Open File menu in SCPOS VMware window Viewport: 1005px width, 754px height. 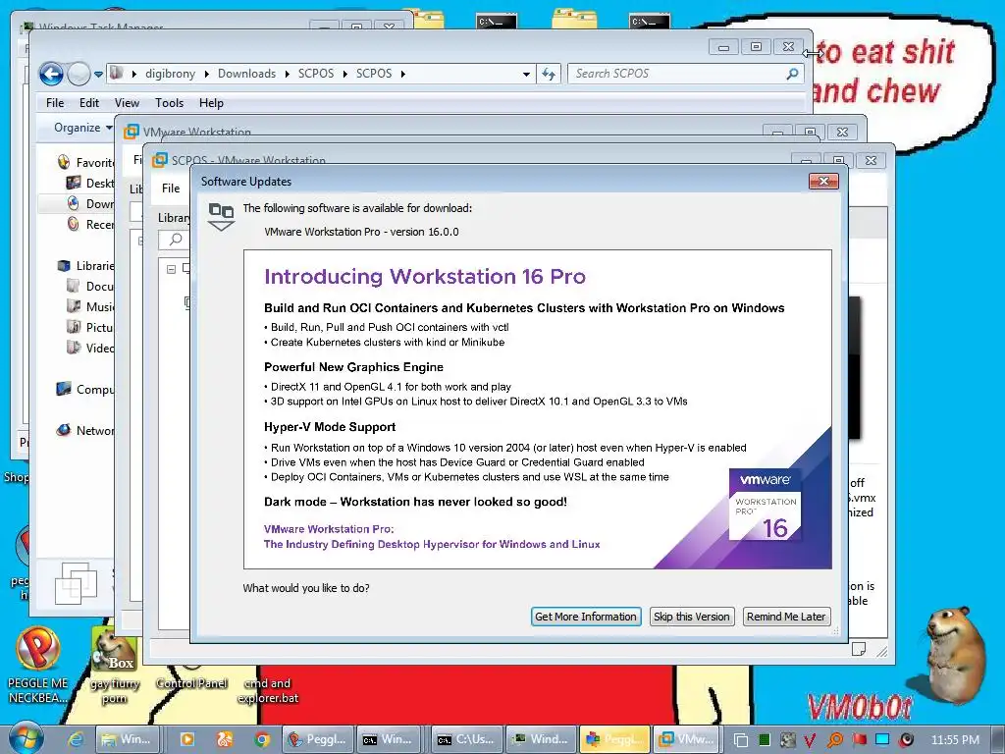pyautogui.click(x=171, y=188)
